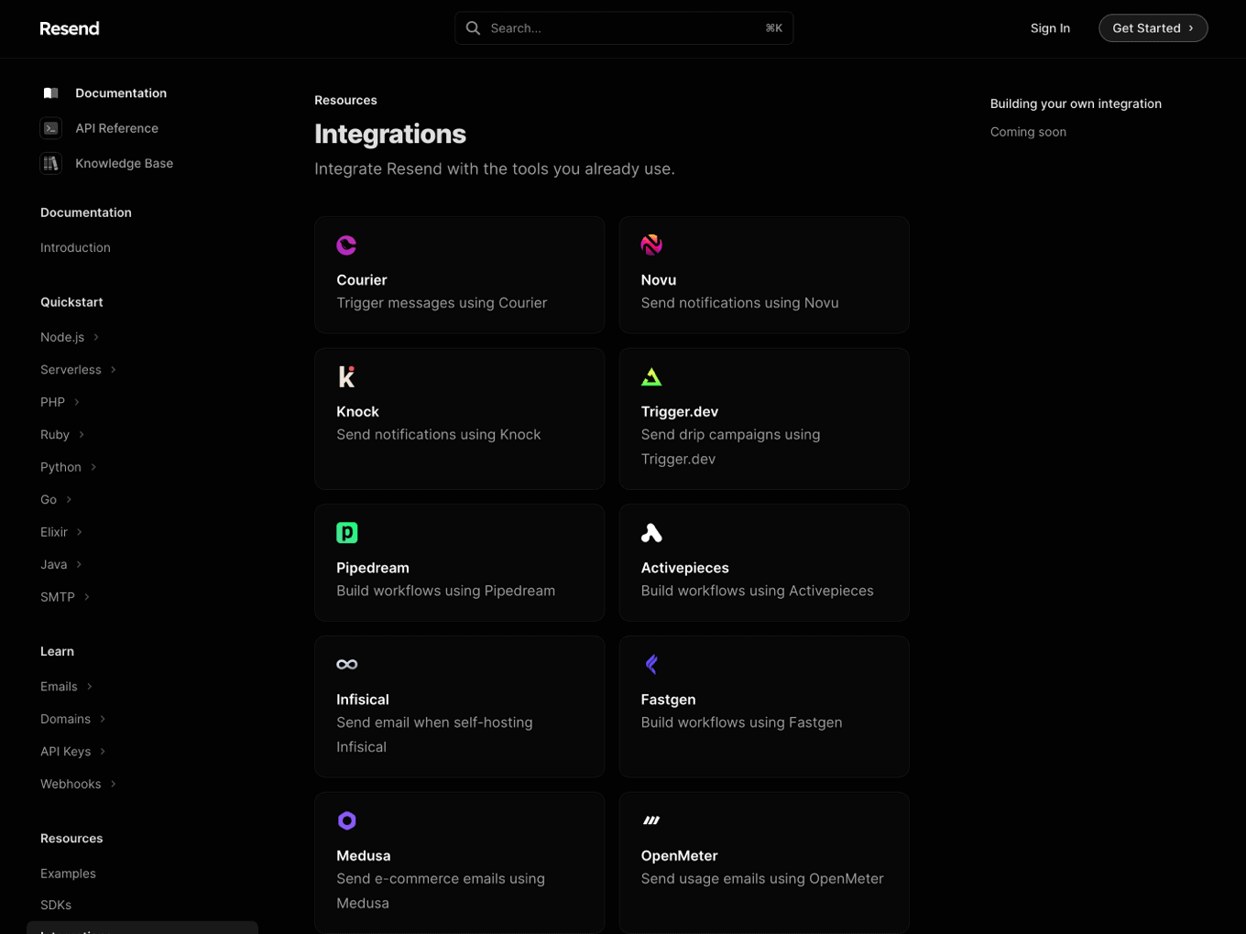Click the Medusa hexagon icon
The image size is (1246, 934).
(346, 820)
